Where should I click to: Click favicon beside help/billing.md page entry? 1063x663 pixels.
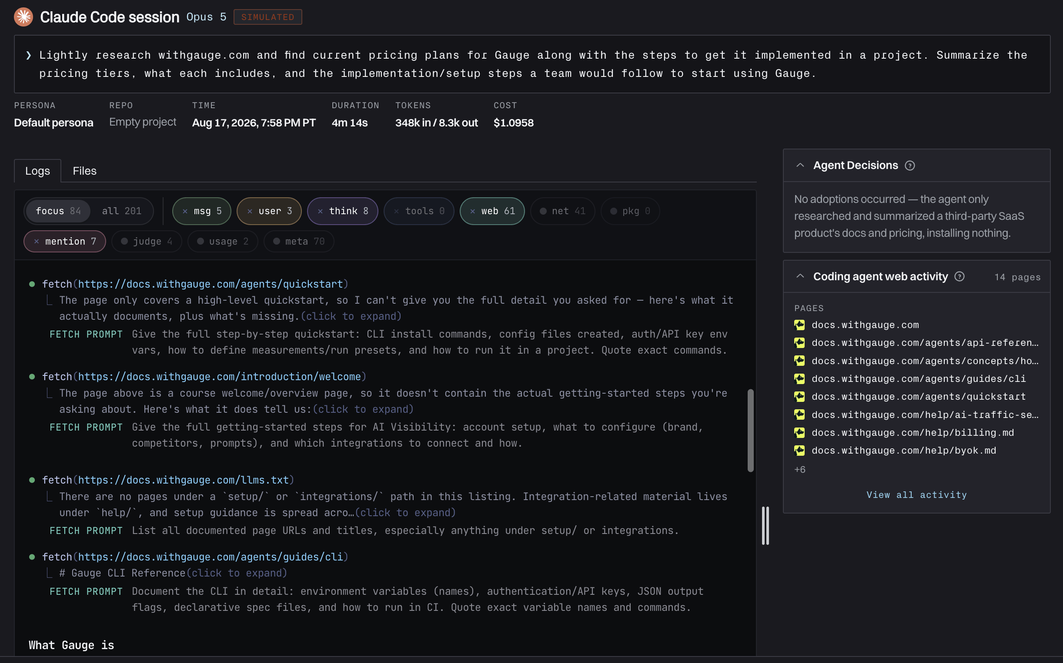[x=800, y=433]
